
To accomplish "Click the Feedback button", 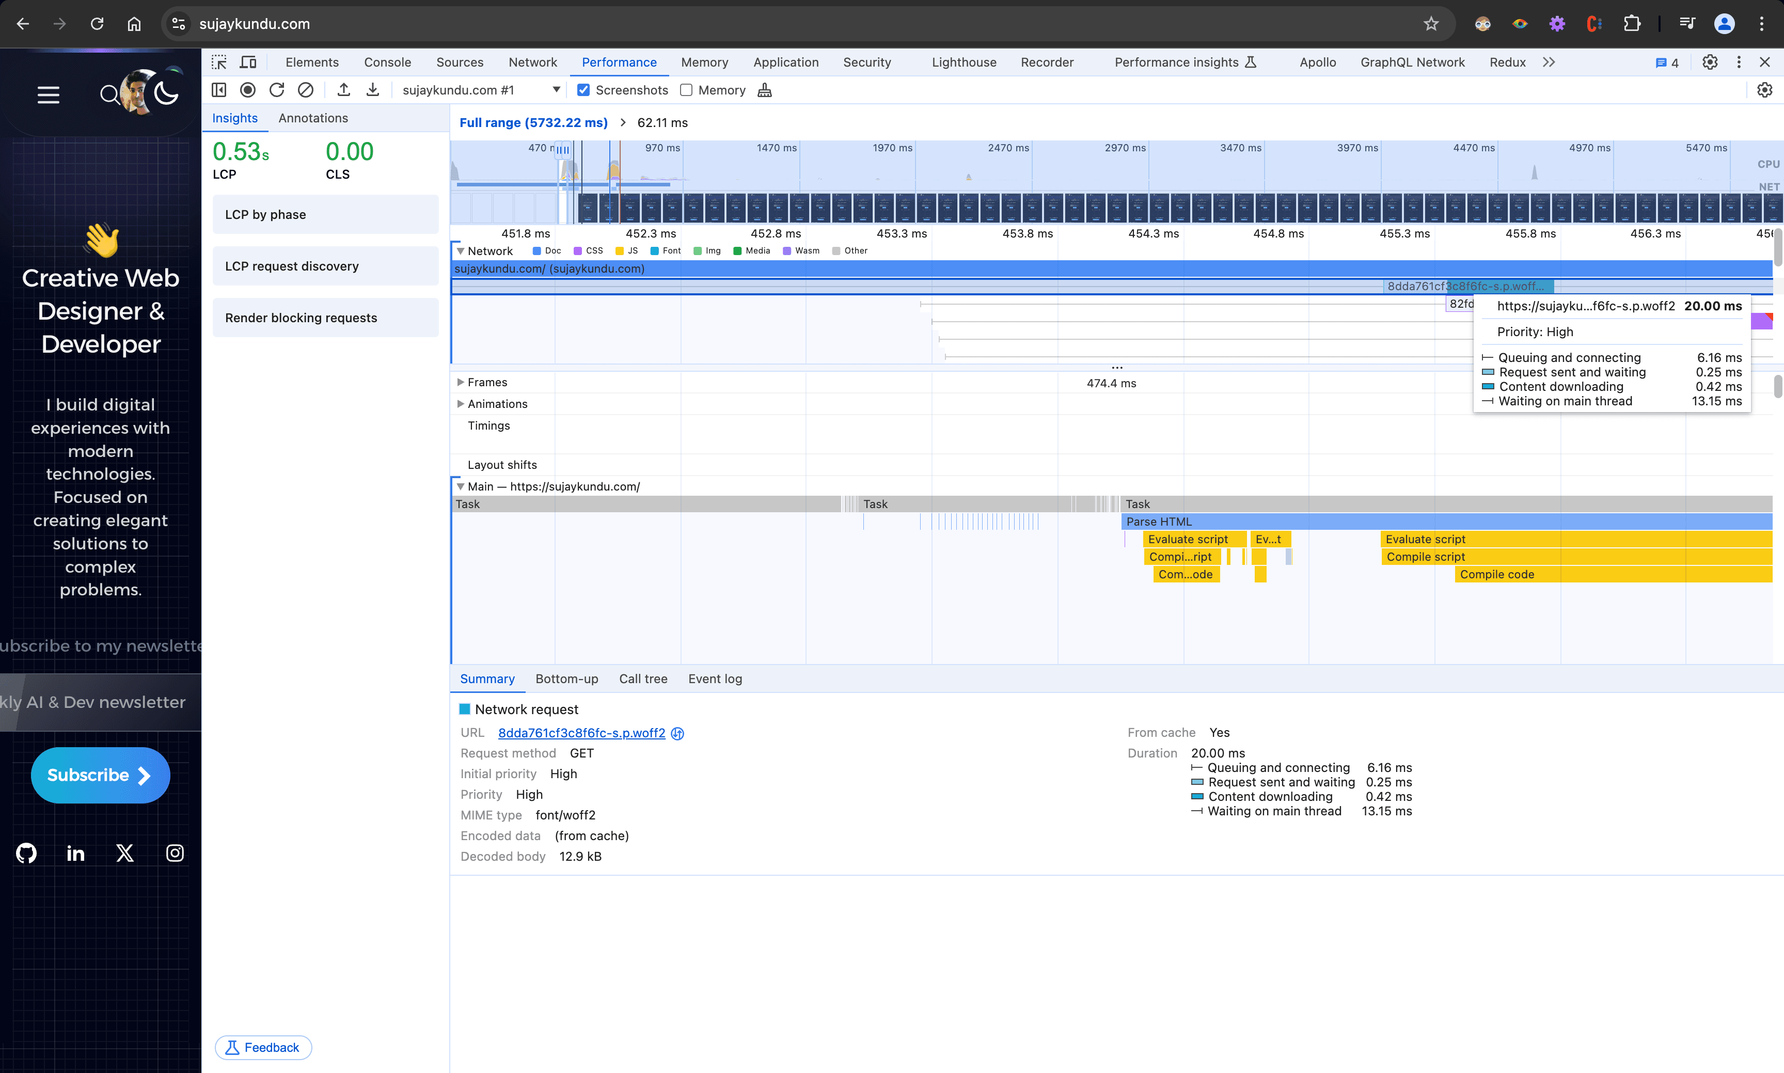I will [x=262, y=1047].
